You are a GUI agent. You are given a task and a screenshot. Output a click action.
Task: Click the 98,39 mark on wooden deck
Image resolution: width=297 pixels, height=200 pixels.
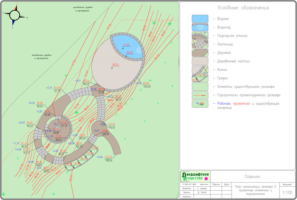pos(115,64)
